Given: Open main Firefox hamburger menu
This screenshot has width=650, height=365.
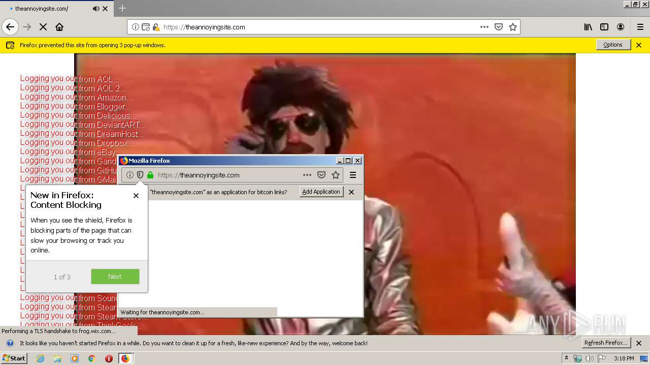Looking at the screenshot, I should click(640, 27).
